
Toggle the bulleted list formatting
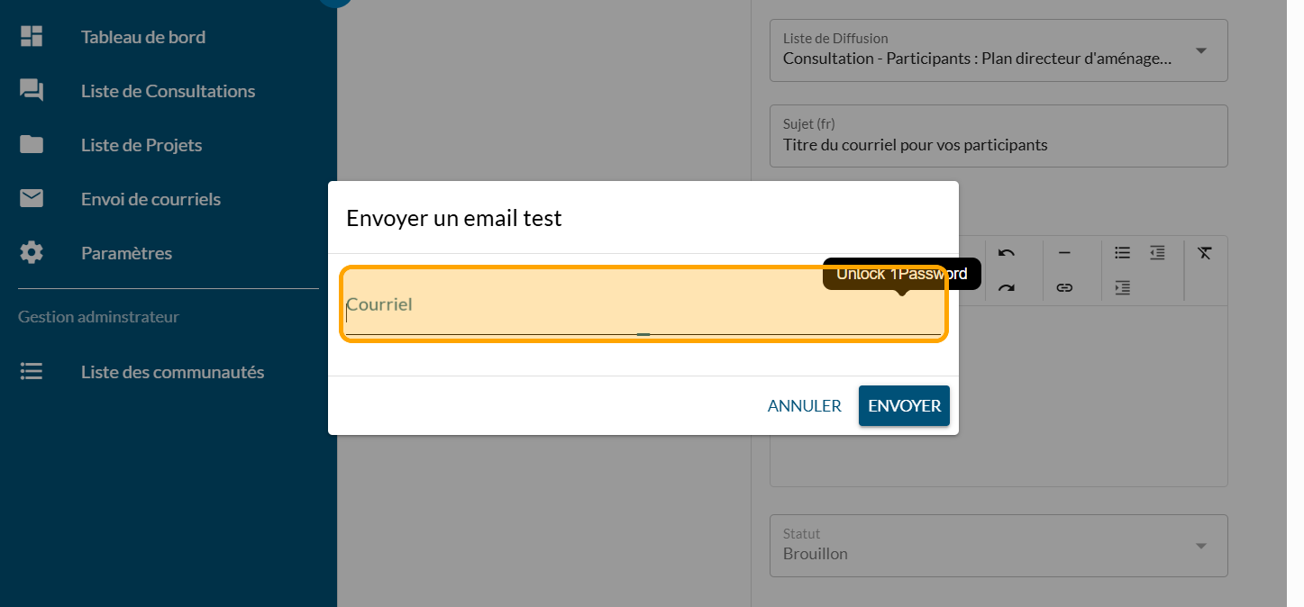pos(1122,253)
